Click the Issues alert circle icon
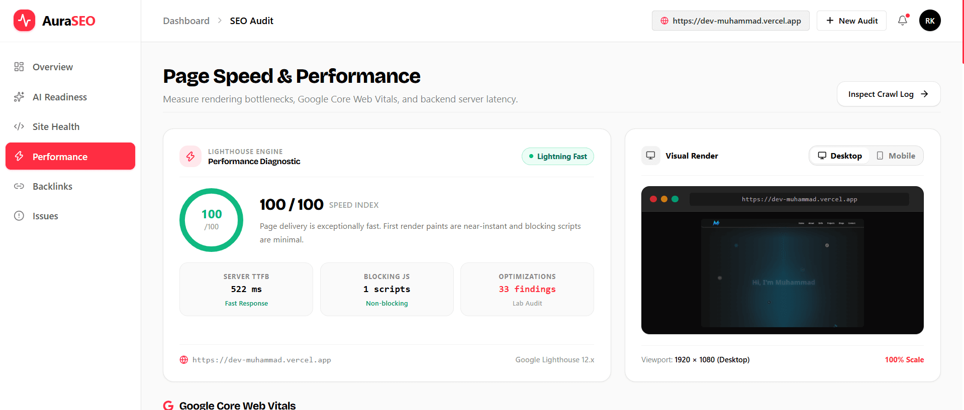 (19, 216)
